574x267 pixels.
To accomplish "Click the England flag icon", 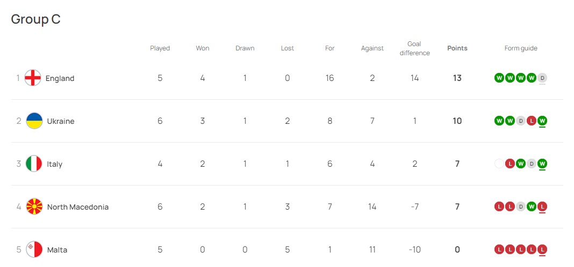I will [x=33, y=78].
